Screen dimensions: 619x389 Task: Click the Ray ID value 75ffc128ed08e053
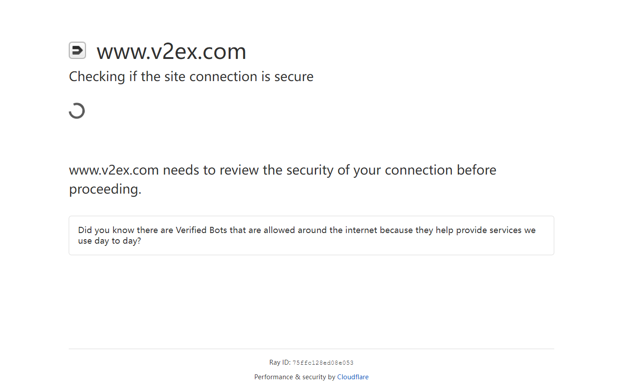[323, 363]
